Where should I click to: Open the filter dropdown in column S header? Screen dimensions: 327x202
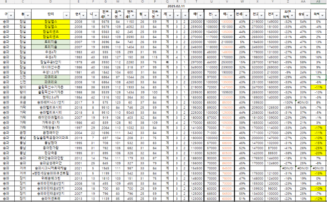coord(185,15)
